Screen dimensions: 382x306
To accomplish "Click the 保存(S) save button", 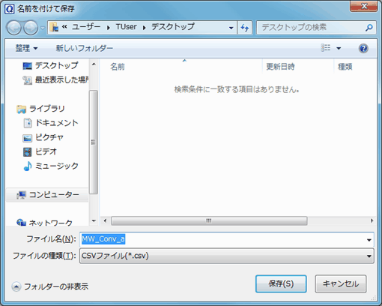I will point(281,283).
